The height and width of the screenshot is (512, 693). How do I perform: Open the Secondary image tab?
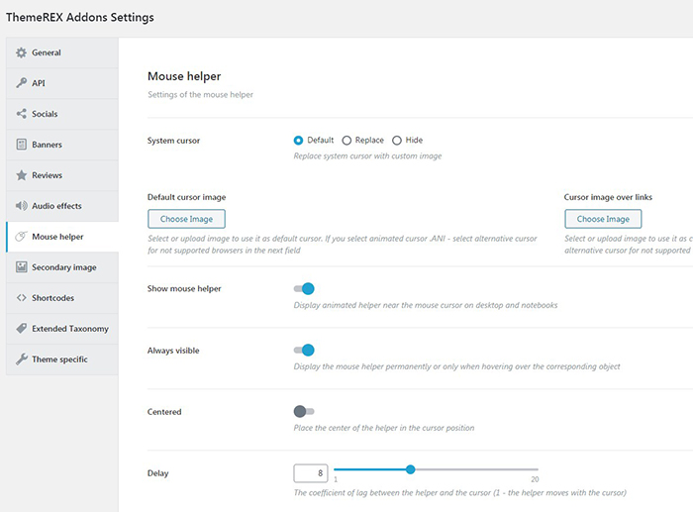(x=62, y=267)
